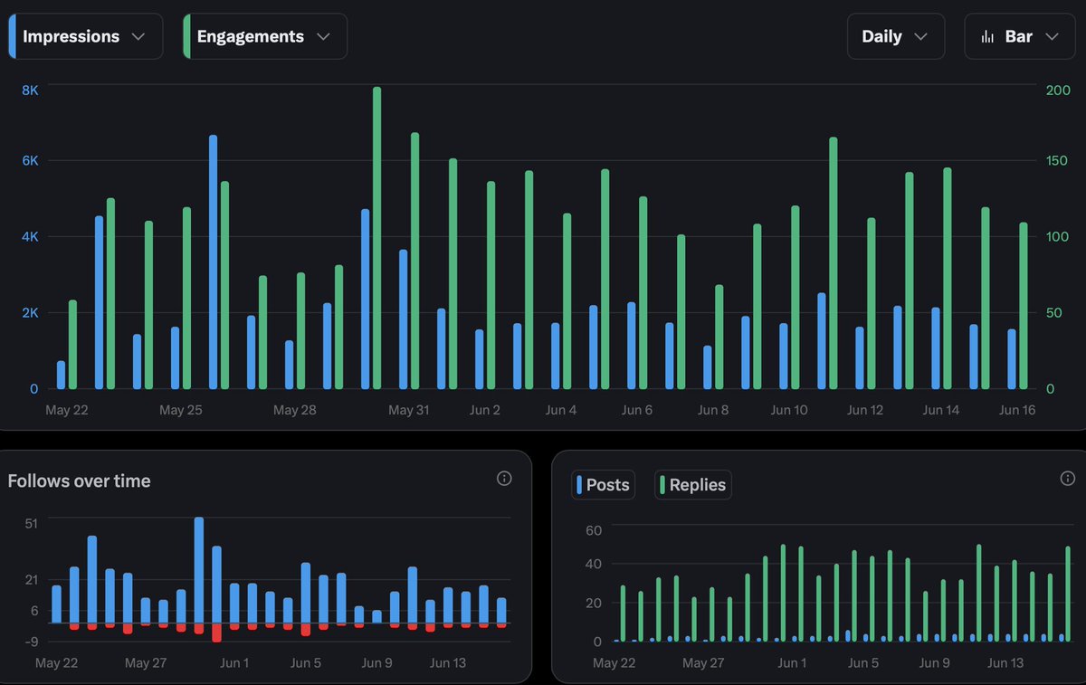The width and height of the screenshot is (1086, 685).
Task: Toggle the Posts series legend
Action: [x=603, y=485]
